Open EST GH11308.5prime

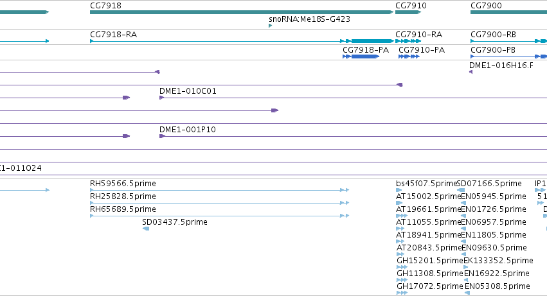tap(430, 274)
